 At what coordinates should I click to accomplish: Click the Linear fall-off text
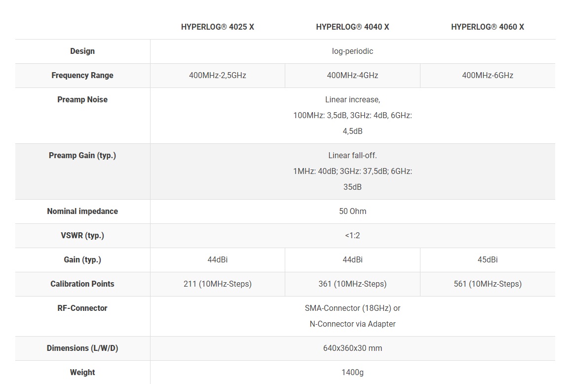(x=352, y=156)
